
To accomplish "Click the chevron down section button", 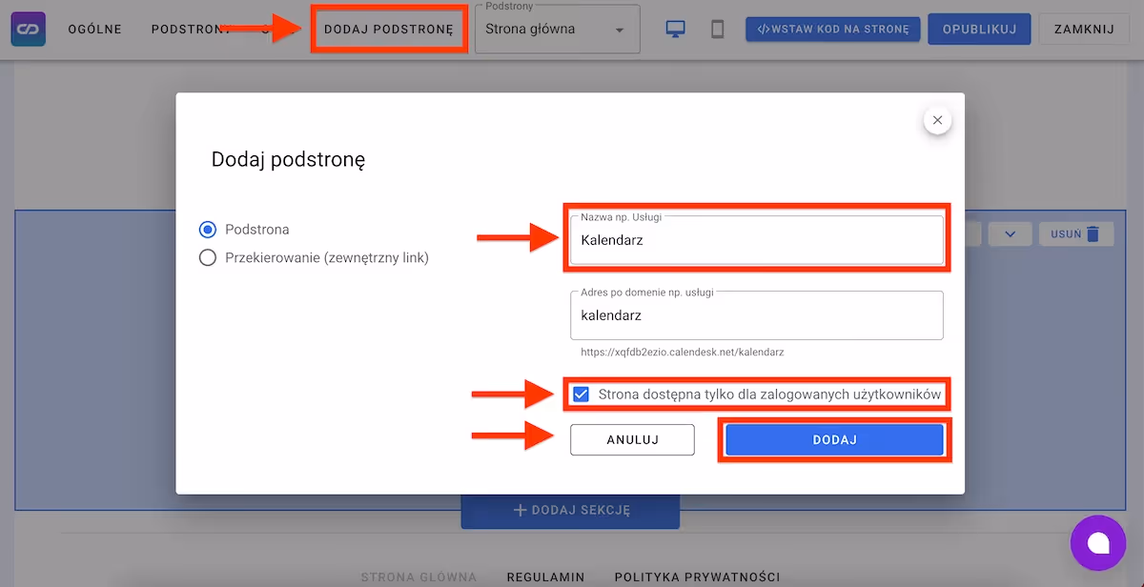I will click(1011, 233).
